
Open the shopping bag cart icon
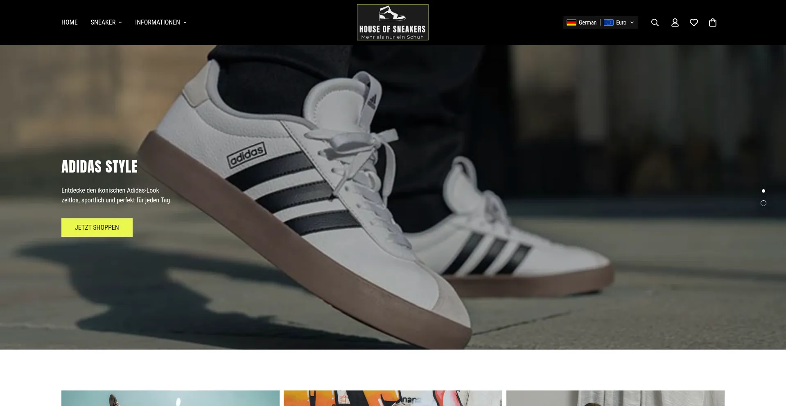[x=713, y=22]
